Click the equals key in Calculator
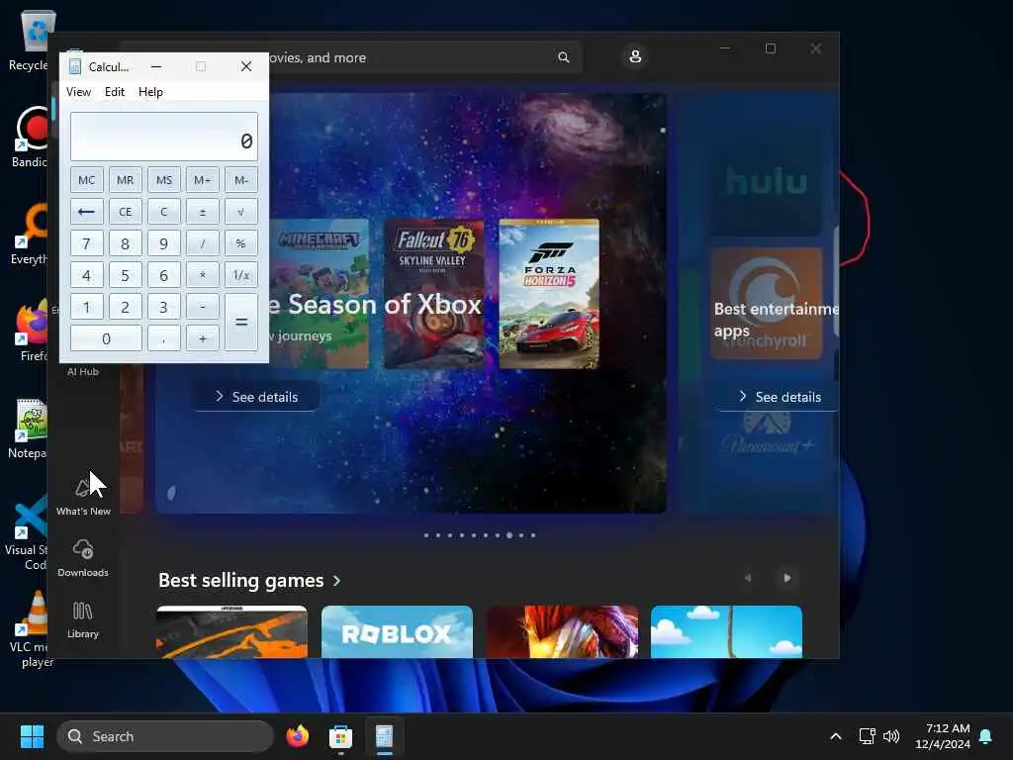 pos(241,322)
